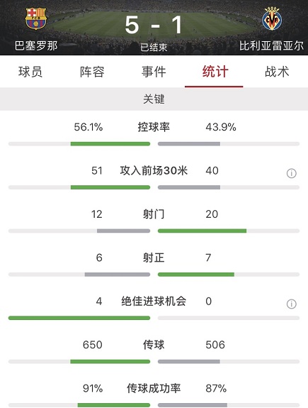Screen dimensions: 308x408
Task: Tap the 比利亚雷亚尔 team name
Action: coord(271,46)
